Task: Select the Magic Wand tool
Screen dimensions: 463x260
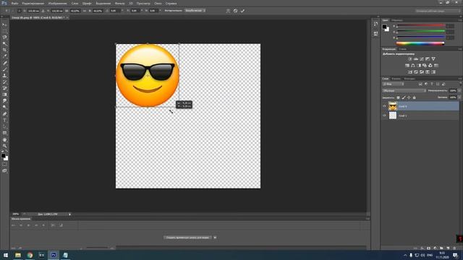Action: (x=4, y=43)
